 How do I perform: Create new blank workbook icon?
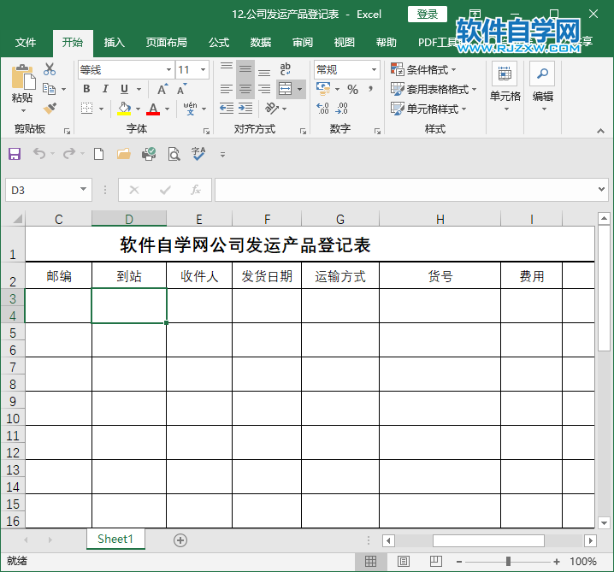98,154
